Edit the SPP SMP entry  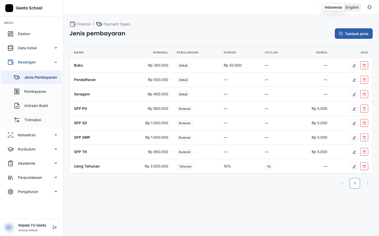click(x=354, y=137)
